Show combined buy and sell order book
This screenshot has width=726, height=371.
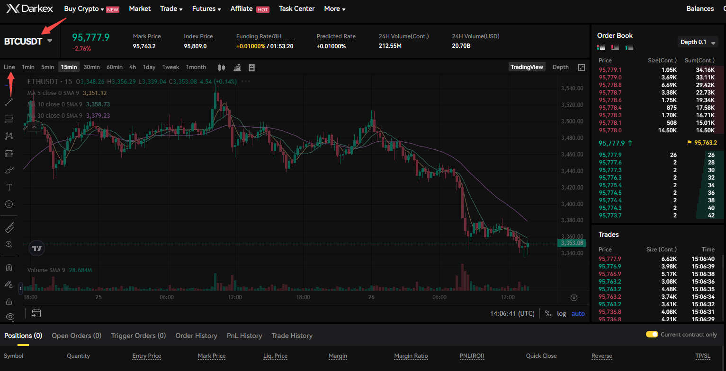pyautogui.click(x=601, y=47)
